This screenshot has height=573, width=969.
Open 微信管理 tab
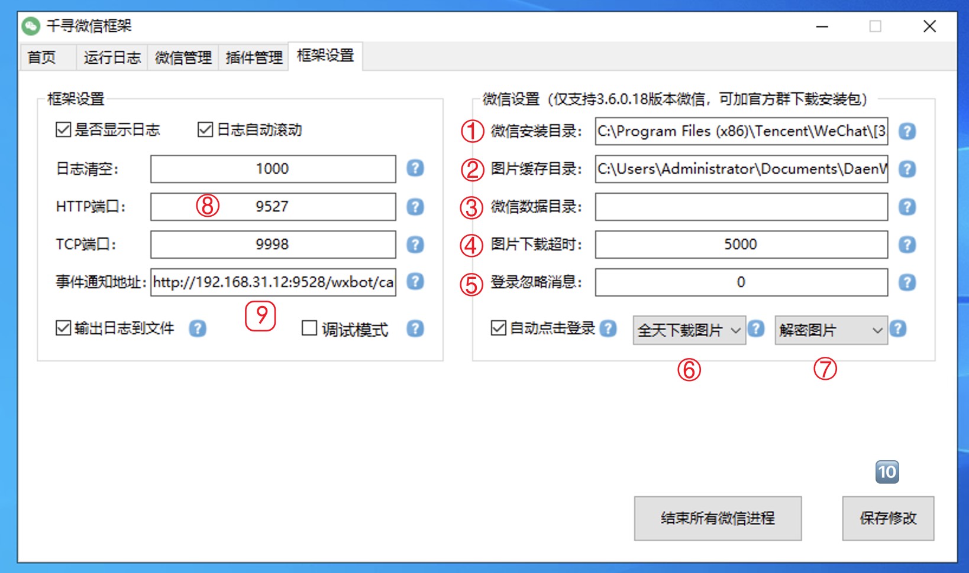(183, 57)
